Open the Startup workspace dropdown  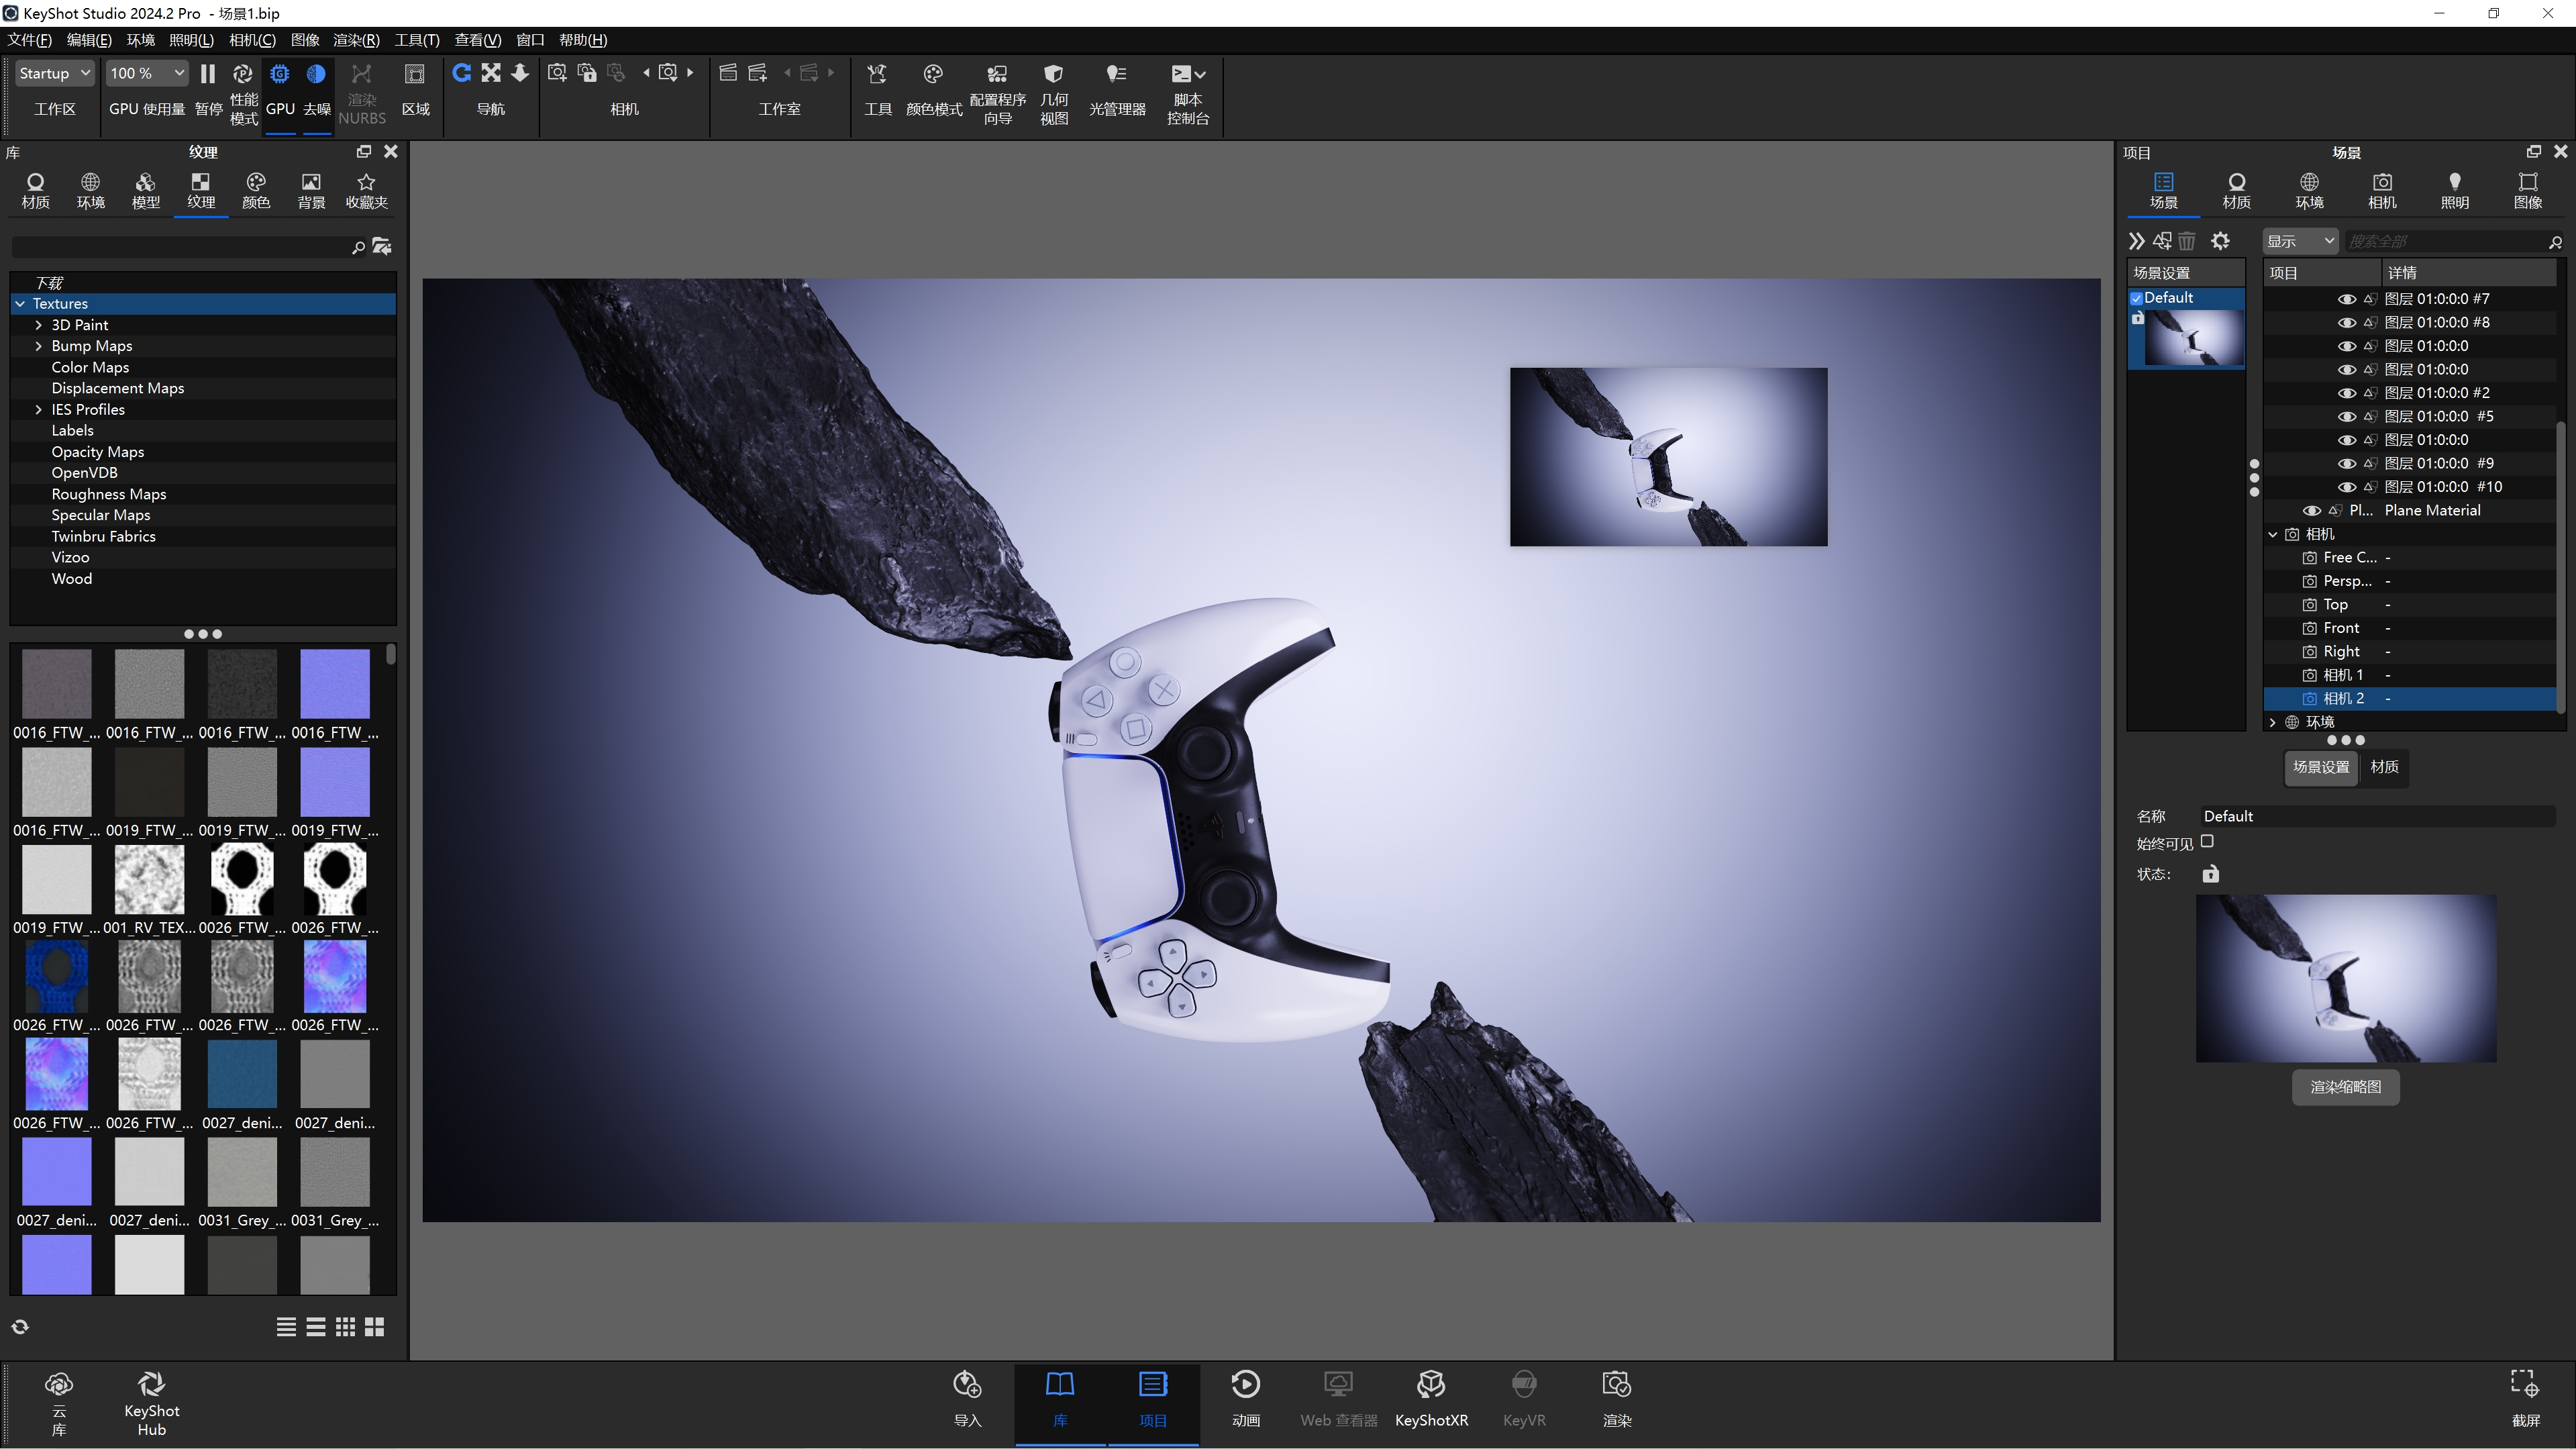click(x=54, y=73)
